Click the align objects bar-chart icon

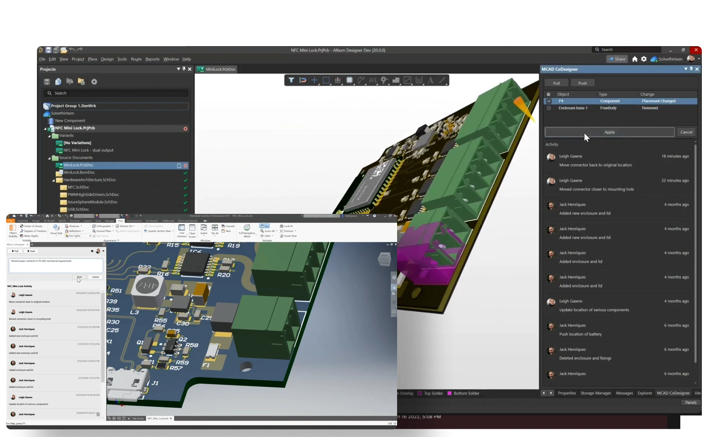click(337, 80)
